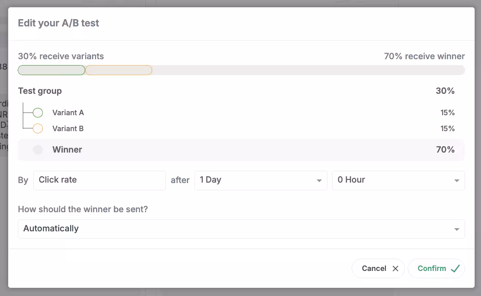The width and height of the screenshot is (481, 296).
Task: Click the chevron on the Automatically selector
Action: (456, 229)
